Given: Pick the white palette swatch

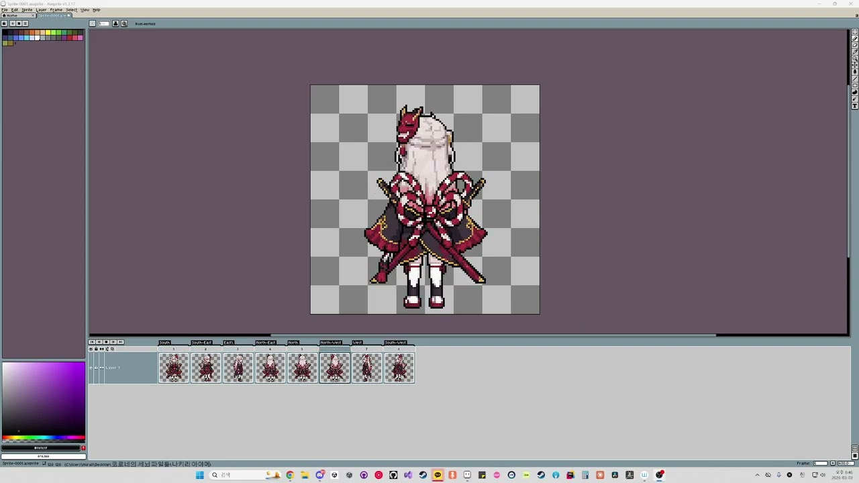Looking at the screenshot, I should (x=37, y=38).
